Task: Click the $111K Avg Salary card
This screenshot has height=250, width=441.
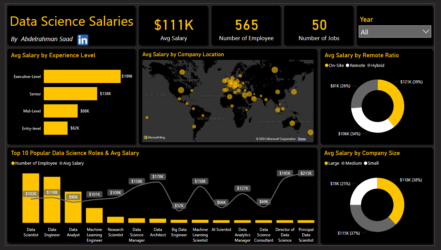Action: (174, 25)
